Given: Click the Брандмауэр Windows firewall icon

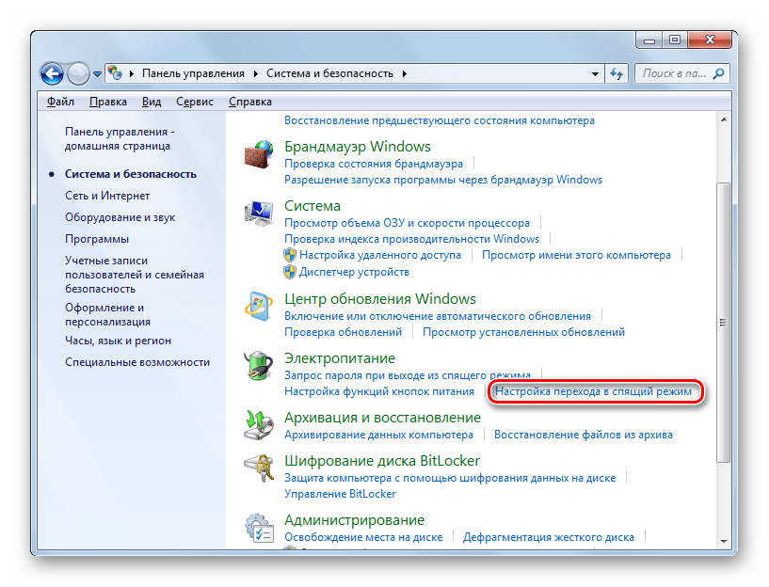Looking at the screenshot, I should click(258, 156).
